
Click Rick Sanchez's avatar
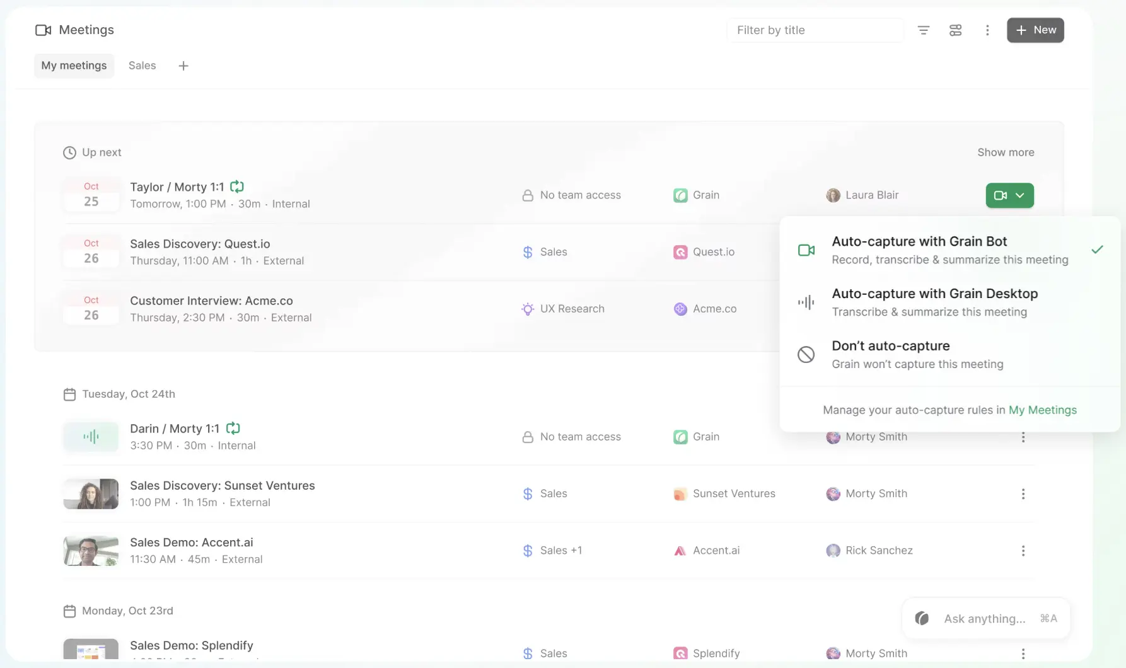coord(833,551)
